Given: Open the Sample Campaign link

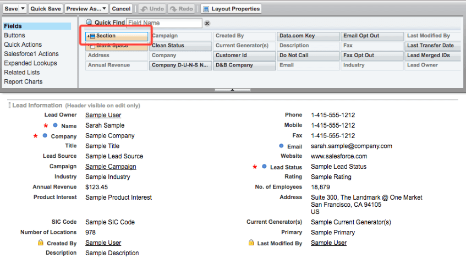Looking at the screenshot, I should click(111, 167).
